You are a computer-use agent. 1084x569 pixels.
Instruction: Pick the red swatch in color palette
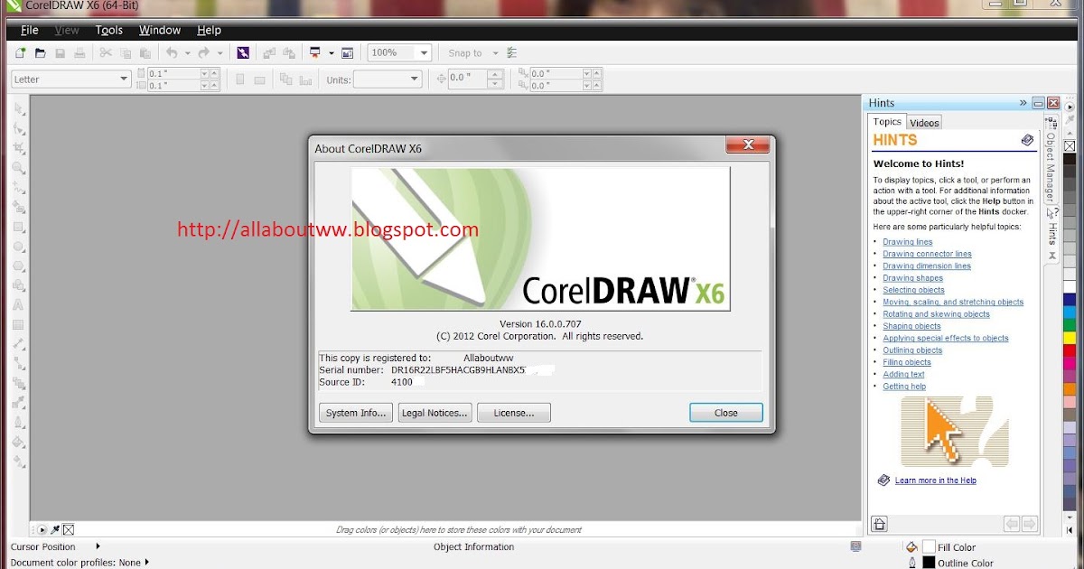coord(1070,350)
